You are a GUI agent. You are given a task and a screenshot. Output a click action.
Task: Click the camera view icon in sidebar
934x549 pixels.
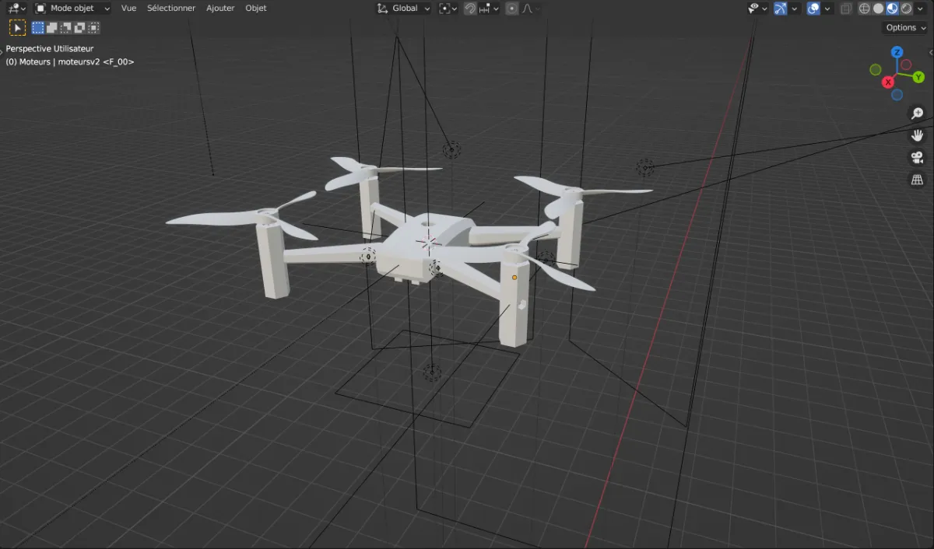point(917,157)
